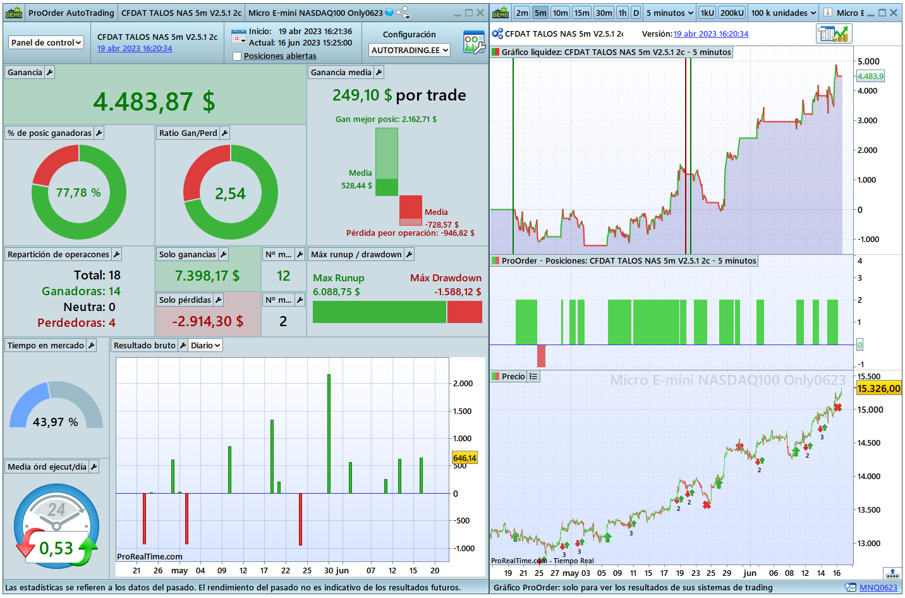The width and height of the screenshot is (905, 598).
Task: Click the 646,14 yellow value label
Action: tap(465, 458)
